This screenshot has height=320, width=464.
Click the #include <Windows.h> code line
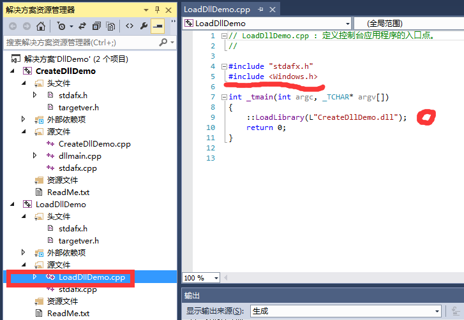(x=273, y=76)
